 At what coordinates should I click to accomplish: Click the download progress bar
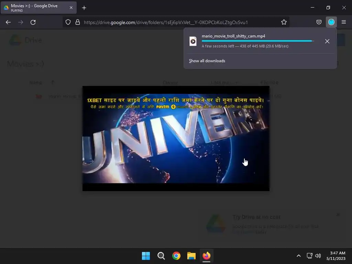[x=258, y=41]
